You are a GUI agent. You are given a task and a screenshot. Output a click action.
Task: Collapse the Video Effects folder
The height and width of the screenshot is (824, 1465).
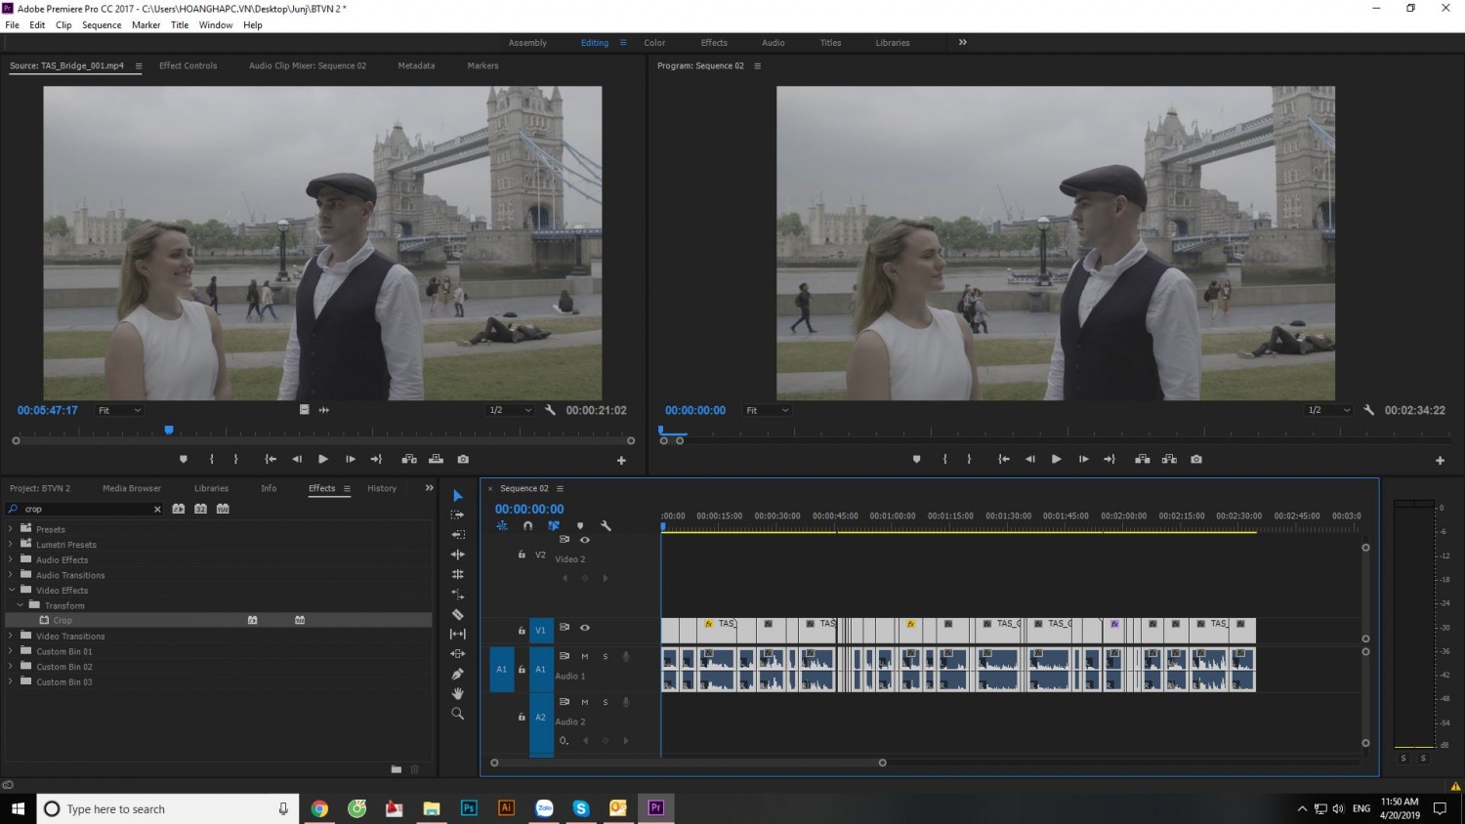click(11, 590)
